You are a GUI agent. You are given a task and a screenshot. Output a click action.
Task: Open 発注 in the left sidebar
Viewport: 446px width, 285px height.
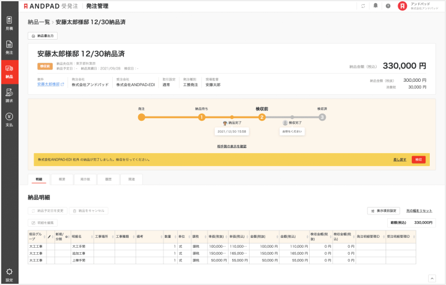click(x=9, y=47)
